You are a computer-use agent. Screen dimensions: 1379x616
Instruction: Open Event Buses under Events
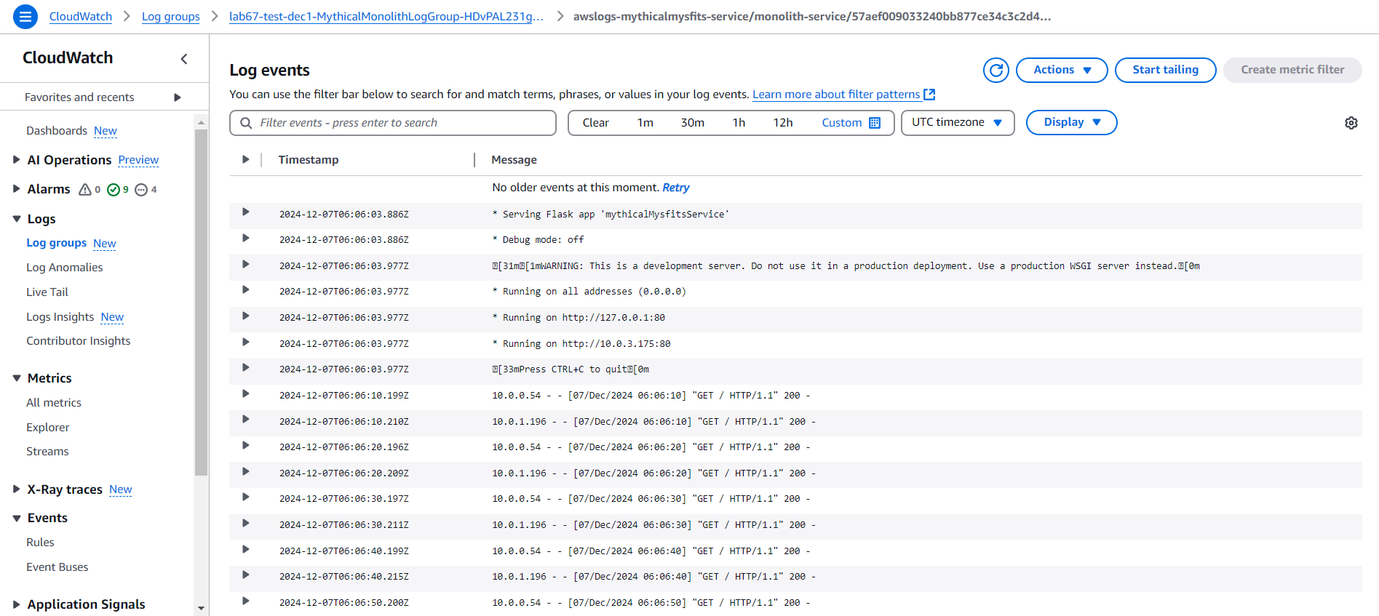pos(57,567)
